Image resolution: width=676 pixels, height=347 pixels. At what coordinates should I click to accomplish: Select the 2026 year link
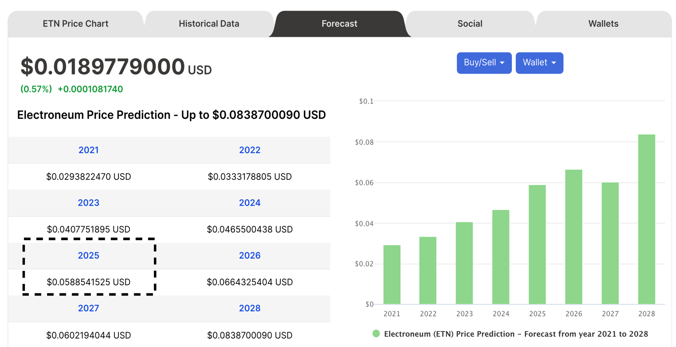click(x=250, y=256)
